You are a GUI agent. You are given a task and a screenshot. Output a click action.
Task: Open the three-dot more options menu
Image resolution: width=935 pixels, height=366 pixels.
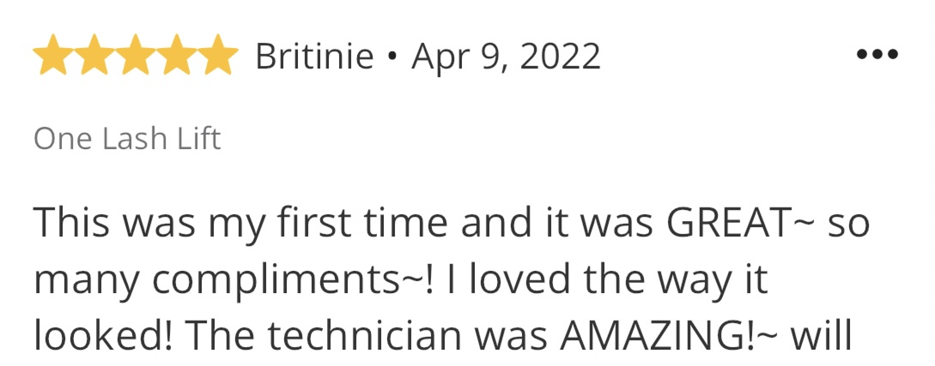pos(877,54)
